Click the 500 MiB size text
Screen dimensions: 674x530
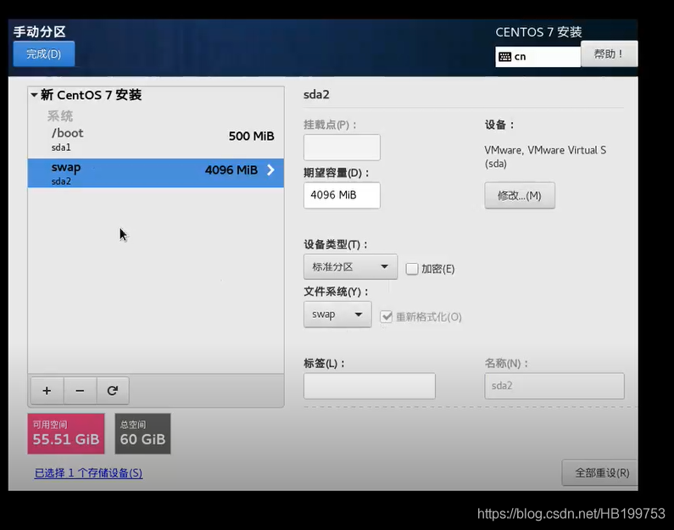pyautogui.click(x=252, y=137)
